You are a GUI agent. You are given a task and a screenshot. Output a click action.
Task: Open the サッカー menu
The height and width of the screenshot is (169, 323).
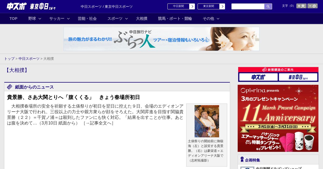pos(57,19)
